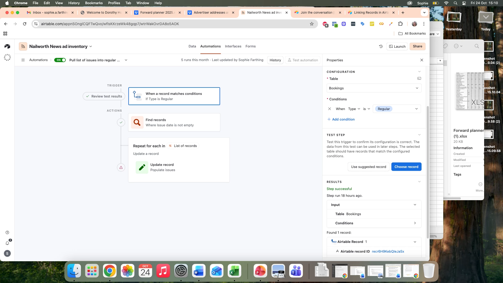This screenshot has width=503, height=283.
Task: Open table view icon next to Table label
Action: pos(419,78)
